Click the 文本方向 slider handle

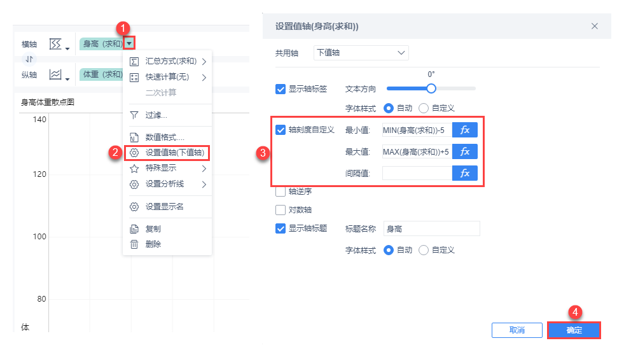431,88
